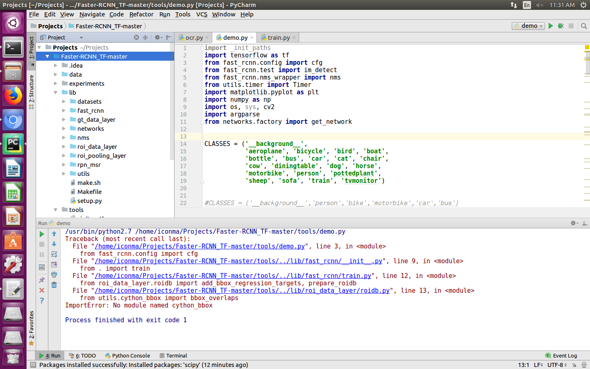Open the demo run configuration dropdown
Image resolution: width=590 pixels, height=369 pixels.
pyautogui.click(x=528, y=26)
